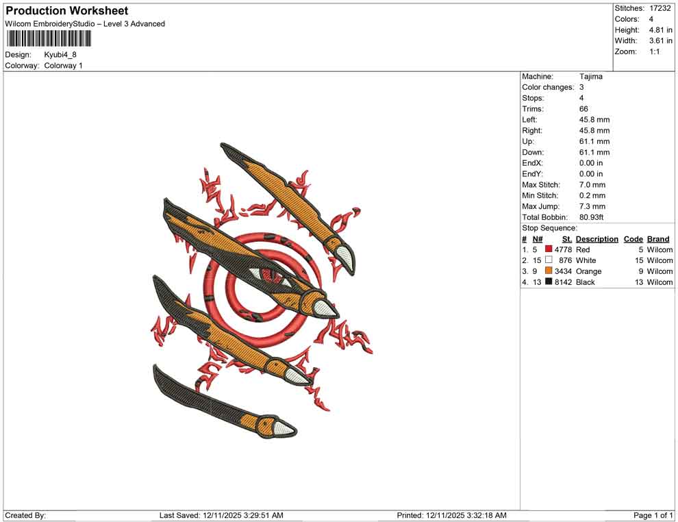Viewport: 678px width, 522px height.
Task: Click the black thread color swatch
Action: (x=549, y=282)
